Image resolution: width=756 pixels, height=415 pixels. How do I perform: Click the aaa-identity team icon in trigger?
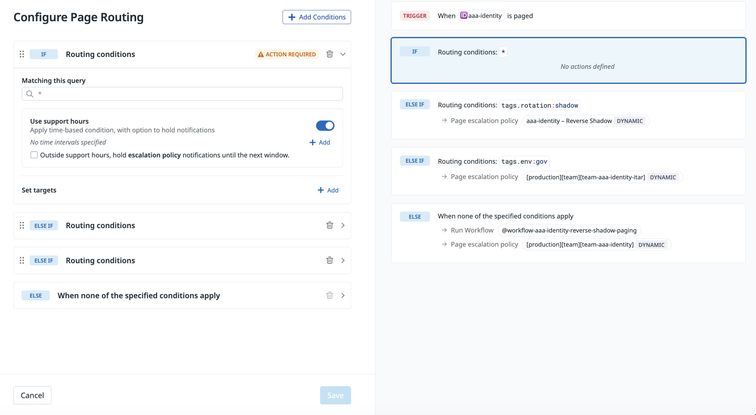pos(464,15)
